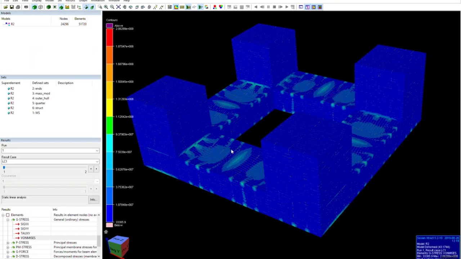Click next result case arrow

click(96, 169)
